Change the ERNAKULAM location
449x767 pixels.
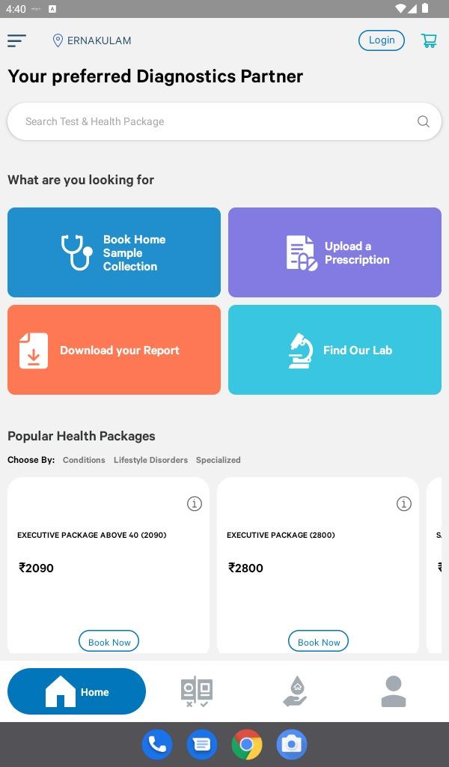pos(92,40)
